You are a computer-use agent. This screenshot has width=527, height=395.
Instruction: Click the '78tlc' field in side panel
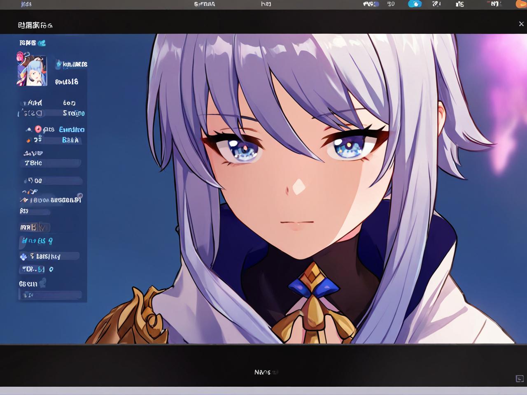click(x=50, y=163)
